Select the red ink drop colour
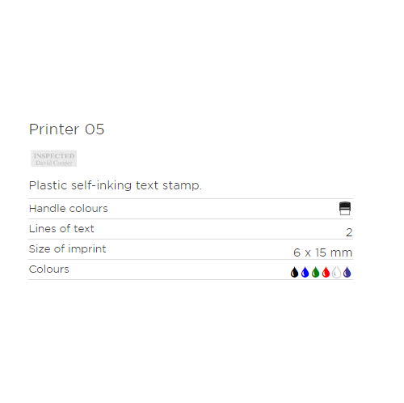Viewport: 404px width, 403px height. pos(326,272)
